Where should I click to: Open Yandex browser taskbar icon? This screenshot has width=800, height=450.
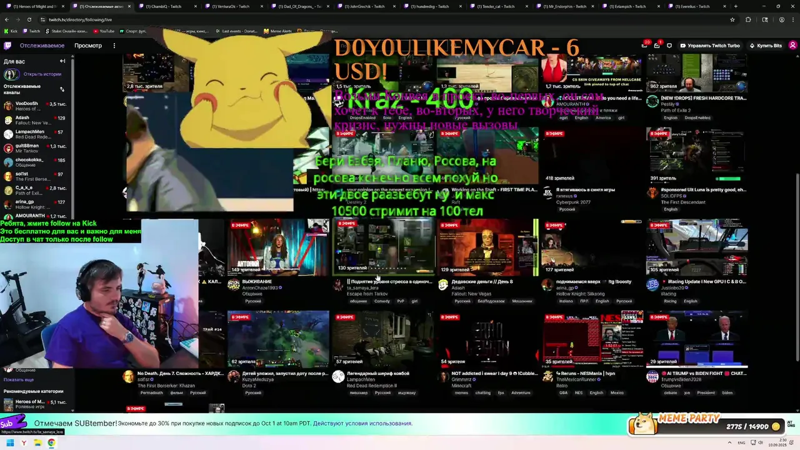[24, 443]
